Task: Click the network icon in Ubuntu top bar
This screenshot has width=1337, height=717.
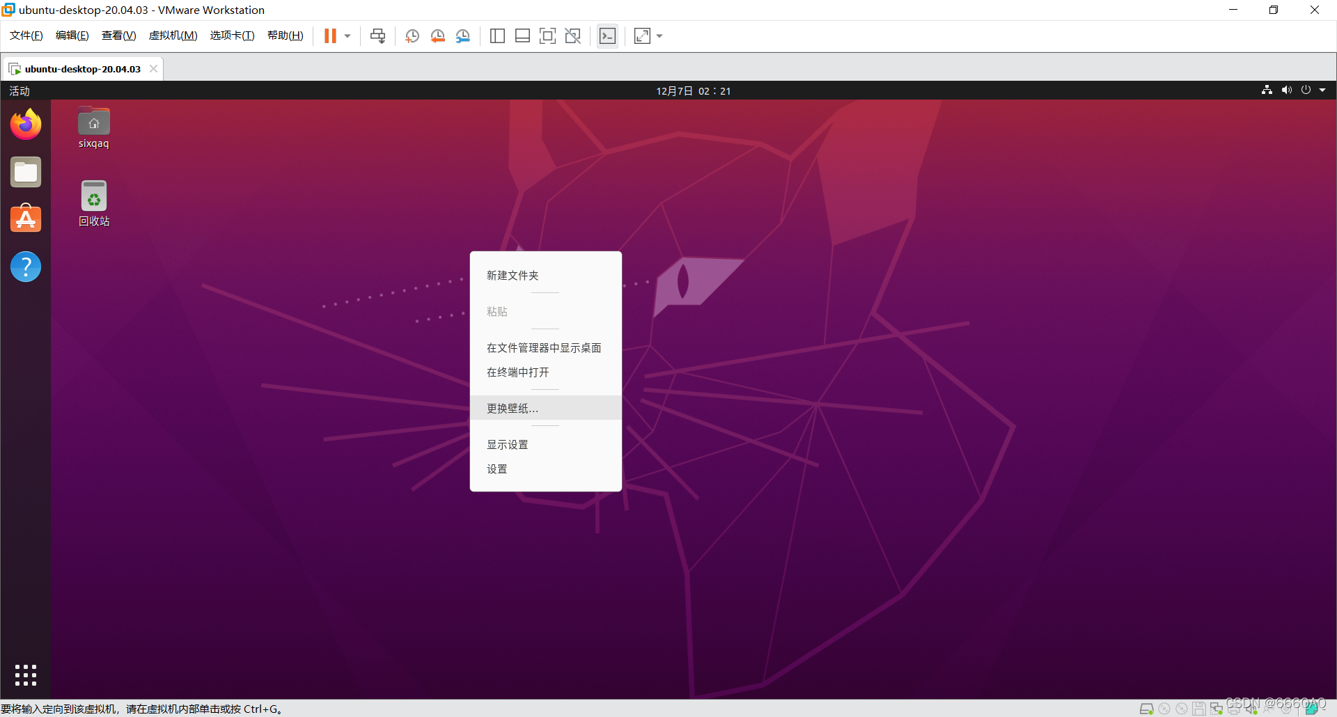Action: click(1267, 90)
